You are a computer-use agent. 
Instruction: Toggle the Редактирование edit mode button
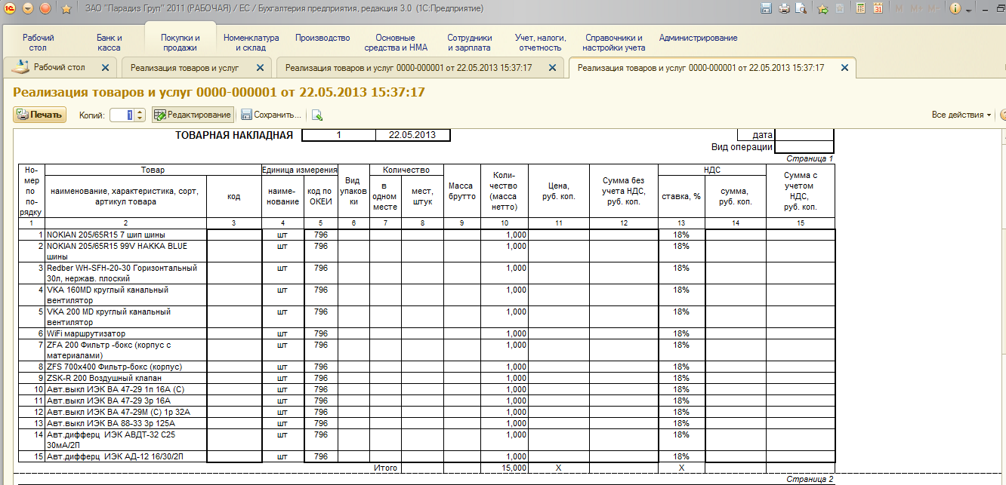coord(193,115)
